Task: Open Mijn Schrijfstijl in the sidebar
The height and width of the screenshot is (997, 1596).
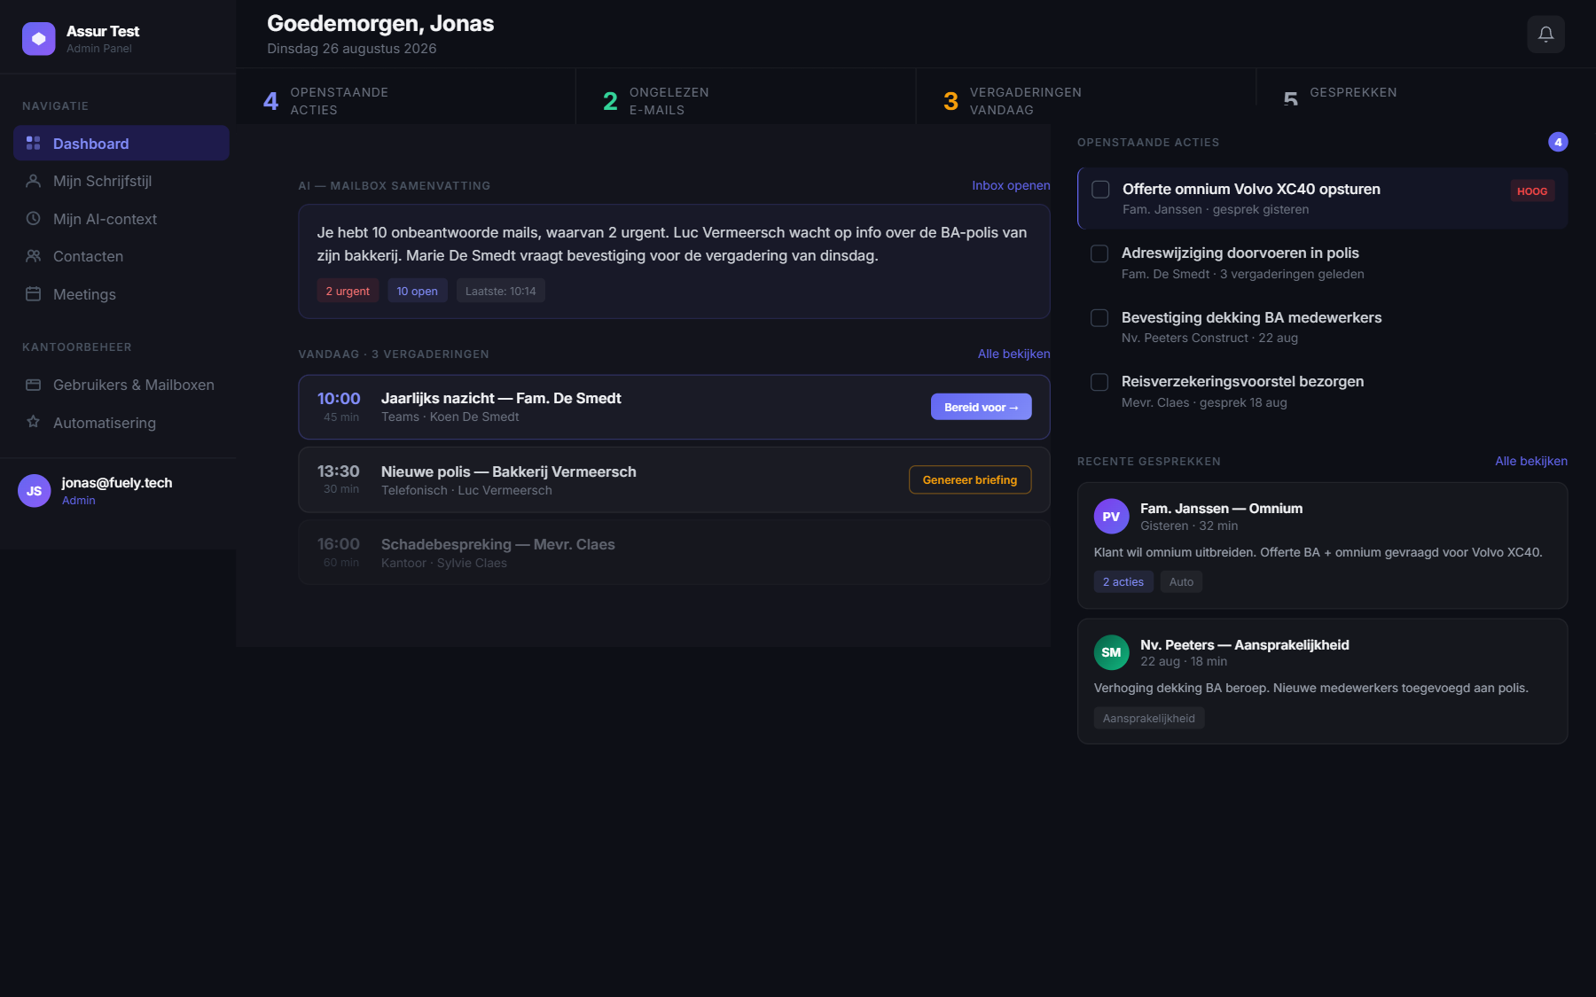Action: 121,181
